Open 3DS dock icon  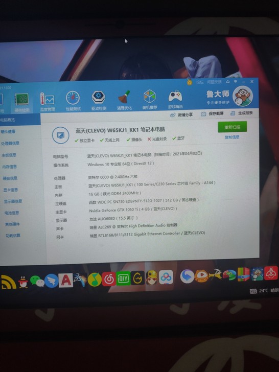(80, 280)
